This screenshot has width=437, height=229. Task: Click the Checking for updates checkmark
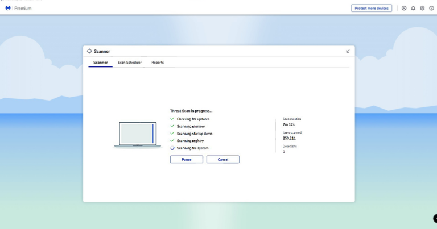172,119
